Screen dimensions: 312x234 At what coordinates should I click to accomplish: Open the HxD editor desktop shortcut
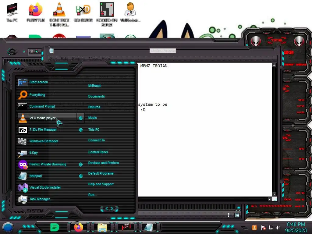tap(83, 12)
